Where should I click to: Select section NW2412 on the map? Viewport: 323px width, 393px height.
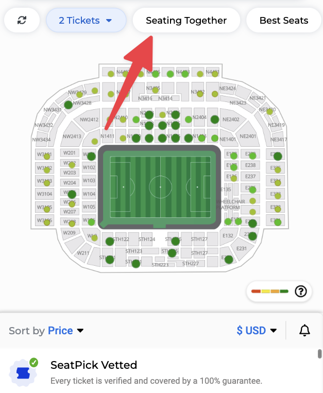89,120
